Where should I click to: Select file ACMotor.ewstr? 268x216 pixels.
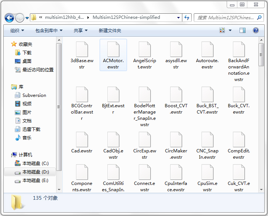pos(113,55)
